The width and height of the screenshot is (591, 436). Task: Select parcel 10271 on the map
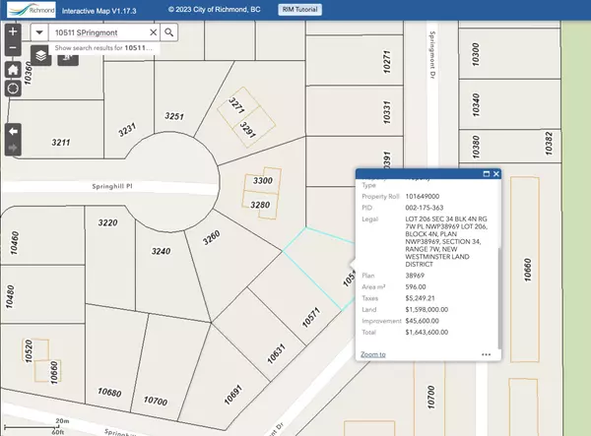coord(386,62)
